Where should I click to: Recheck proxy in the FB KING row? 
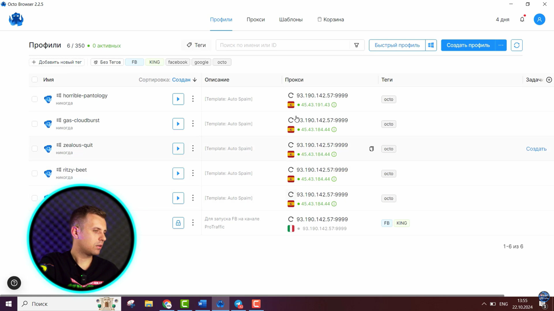pyautogui.click(x=291, y=219)
